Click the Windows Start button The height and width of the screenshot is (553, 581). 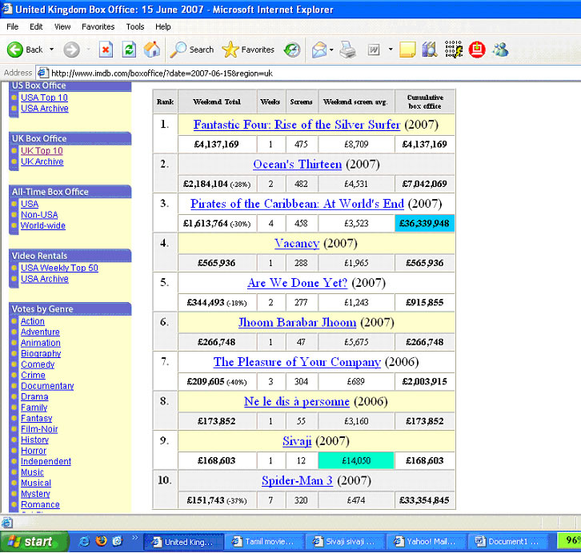tap(29, 541)
